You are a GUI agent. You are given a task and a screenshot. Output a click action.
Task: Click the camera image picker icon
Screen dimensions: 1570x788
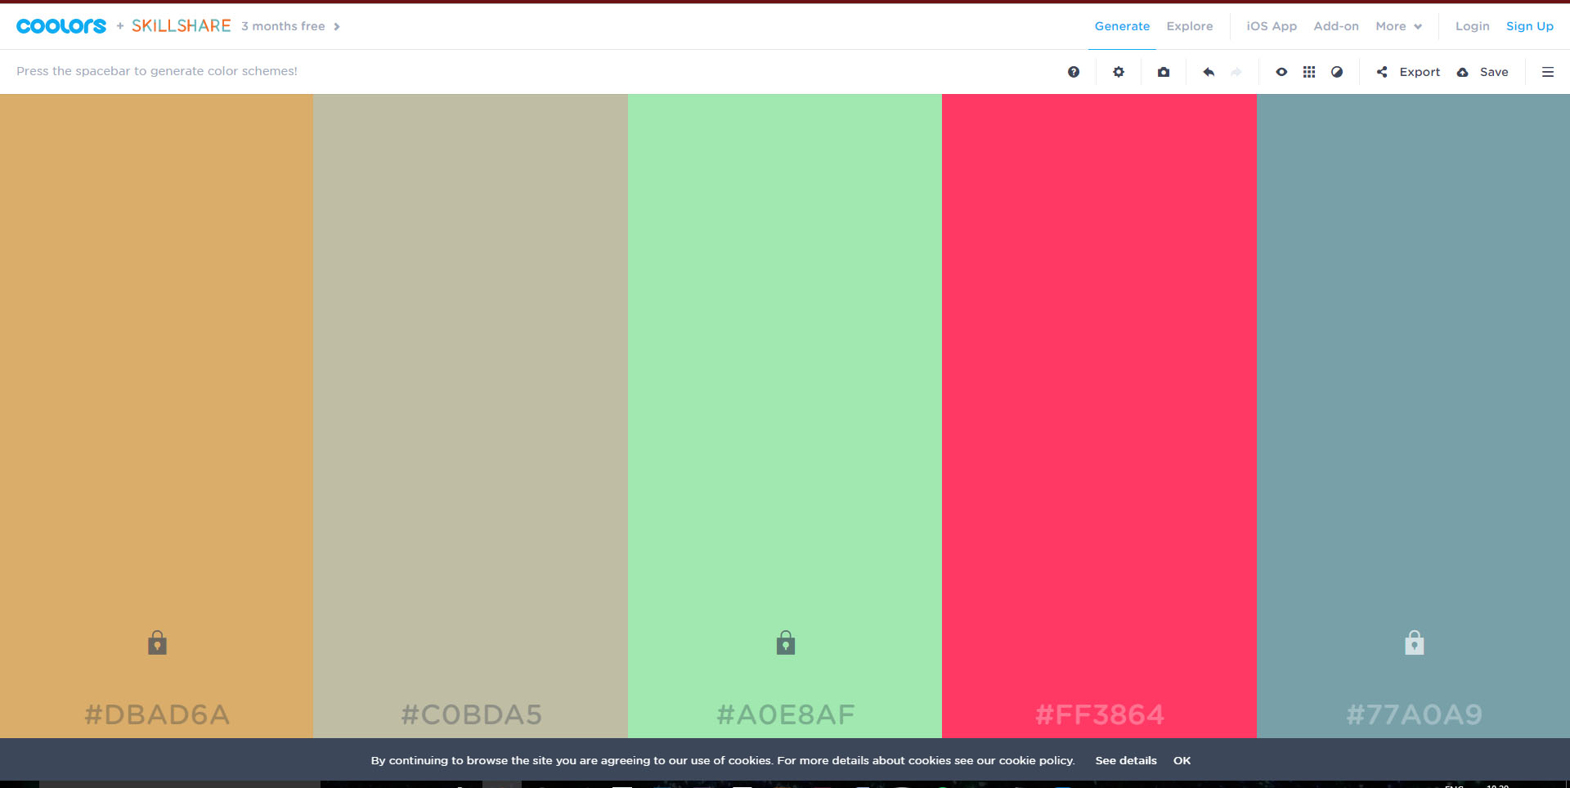click(x=1164, y=72)
